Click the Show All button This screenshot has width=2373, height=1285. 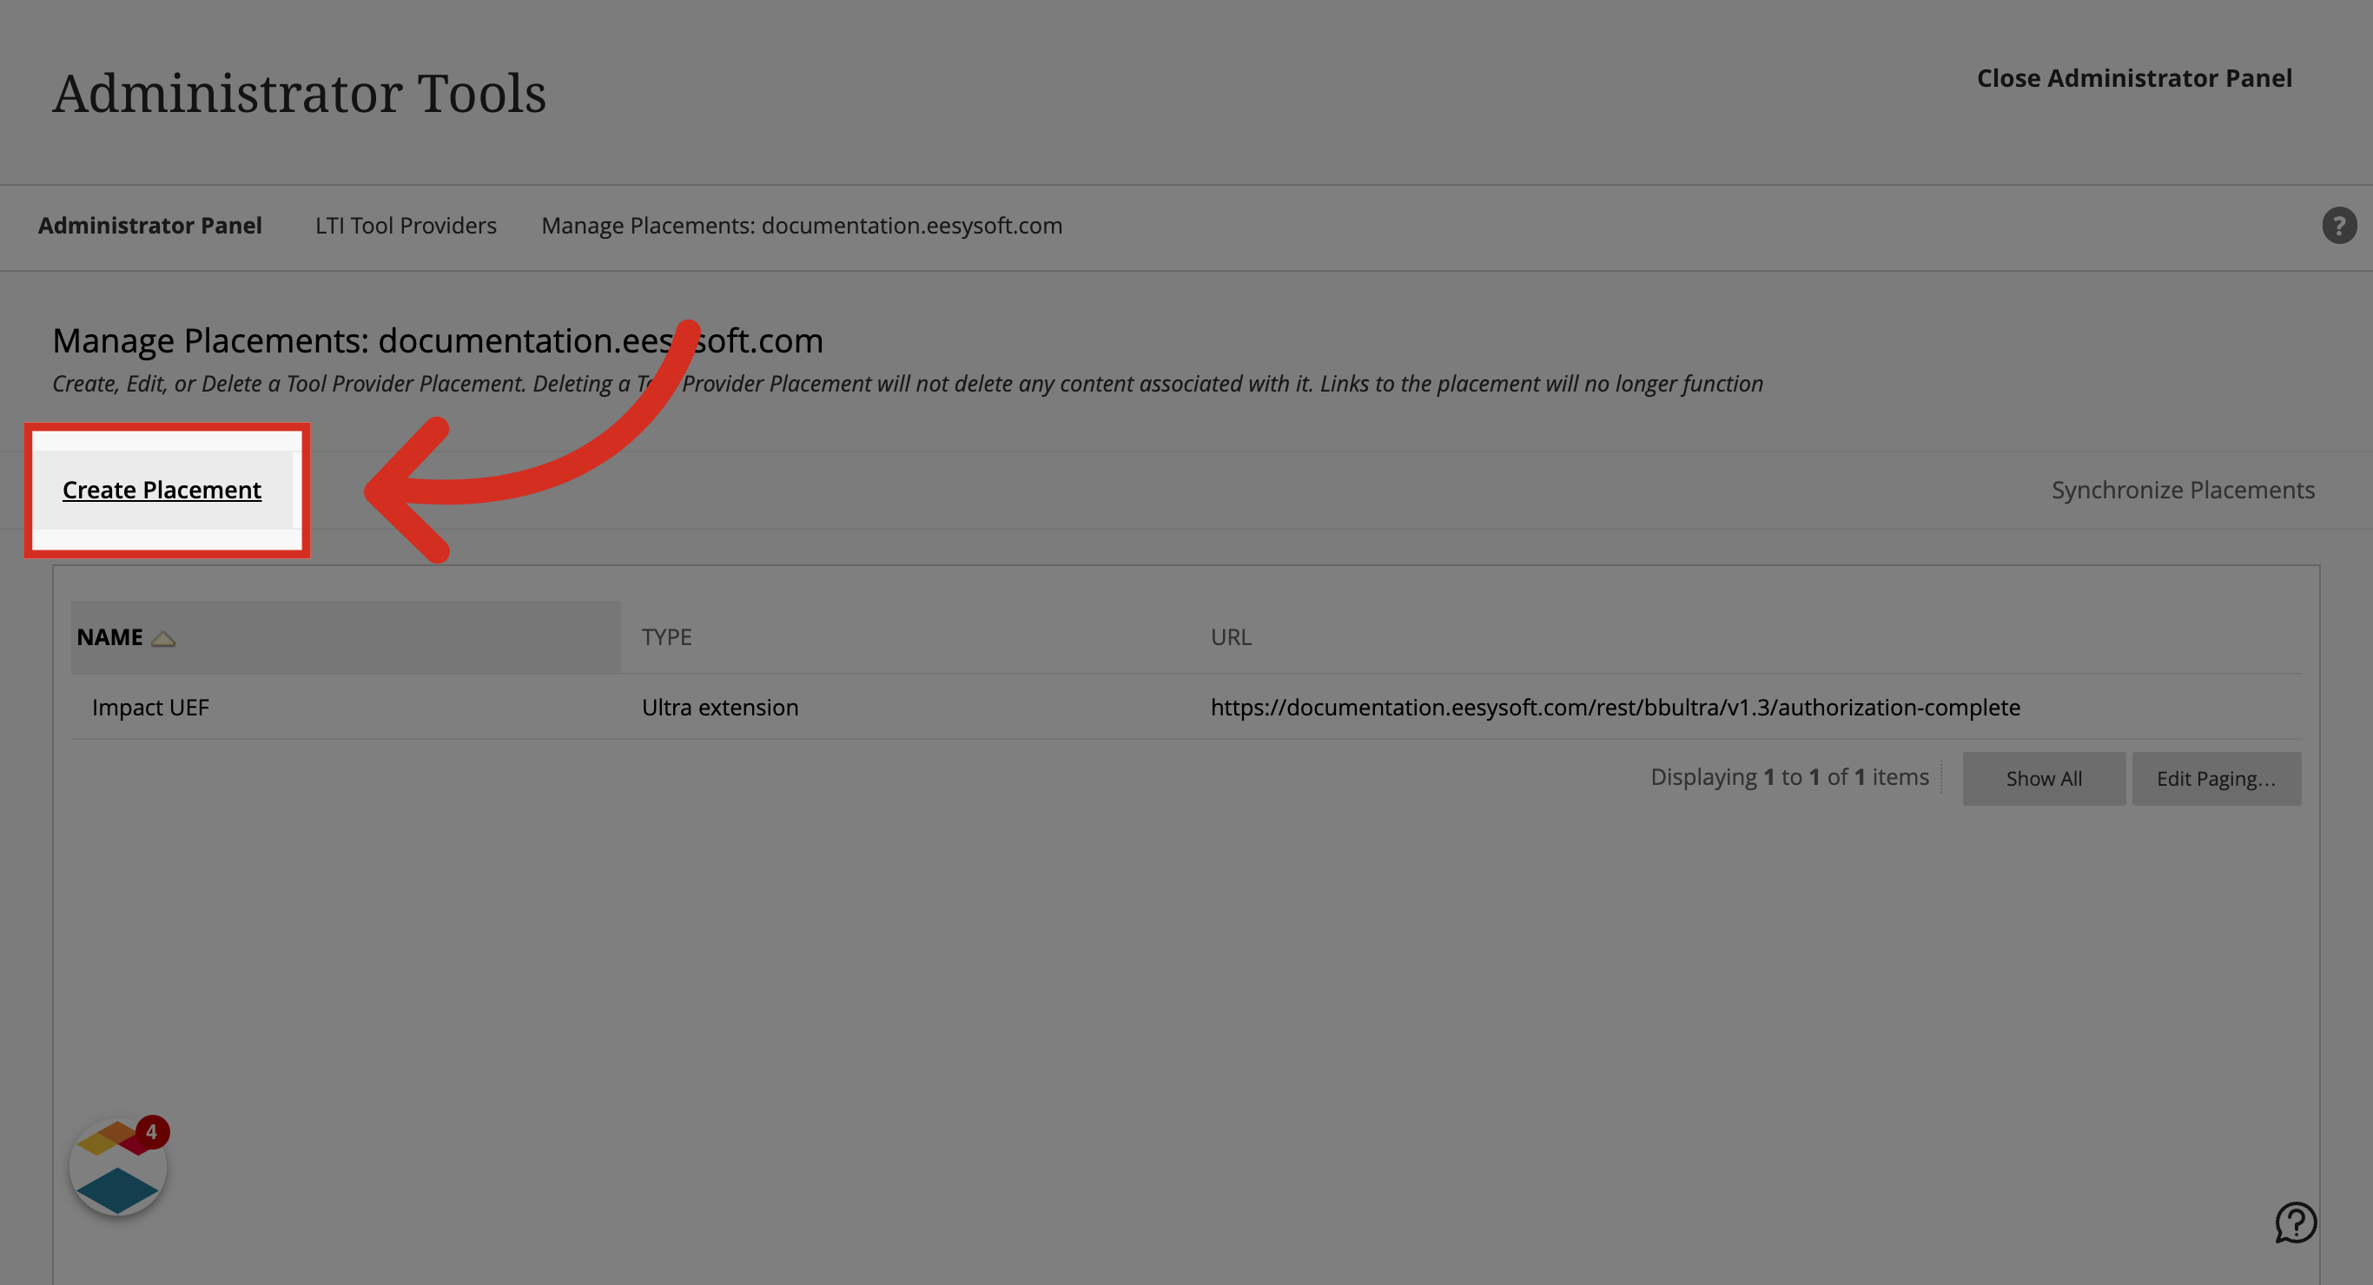pyautogui.click(x=2044, y=778)
